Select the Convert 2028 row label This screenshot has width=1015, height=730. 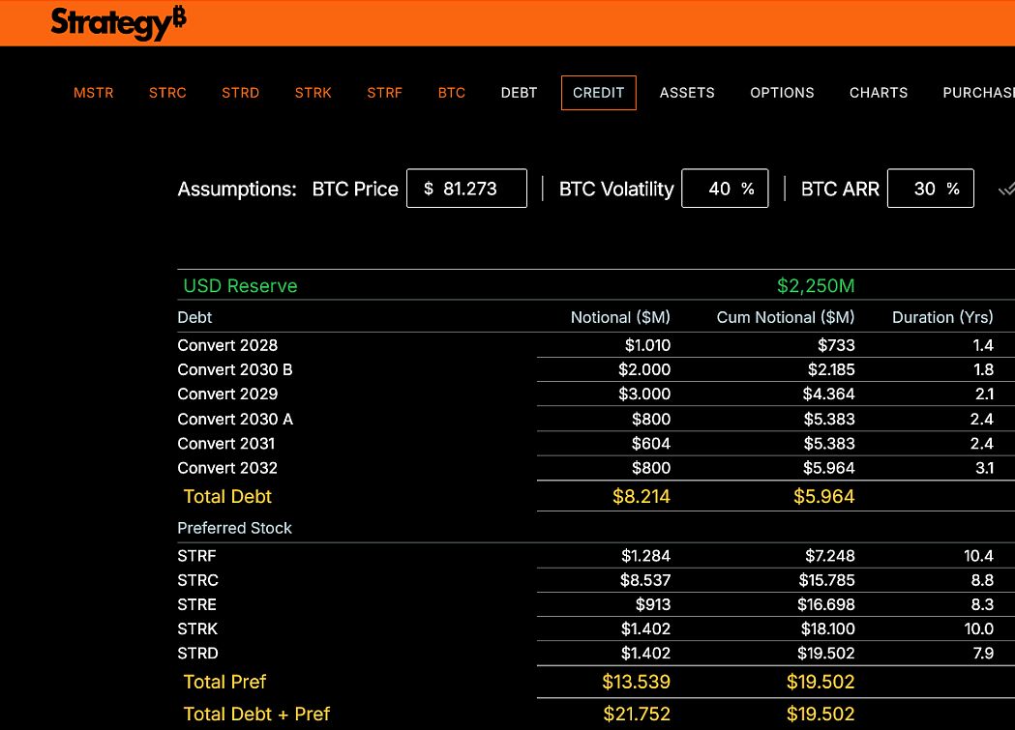227,345
